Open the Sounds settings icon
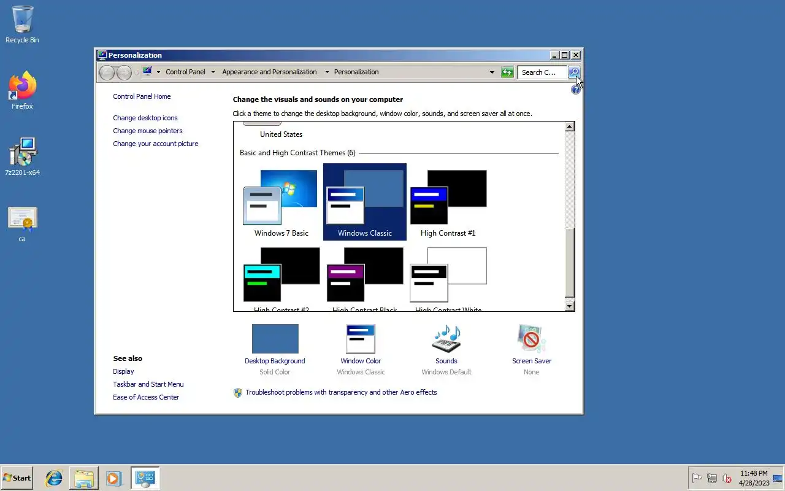Image resolution: width=785 pixels, height=491 pixels. click(446, 339)
